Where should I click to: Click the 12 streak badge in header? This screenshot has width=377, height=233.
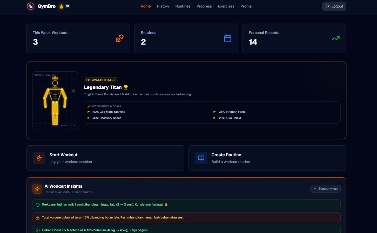point(68,6)
